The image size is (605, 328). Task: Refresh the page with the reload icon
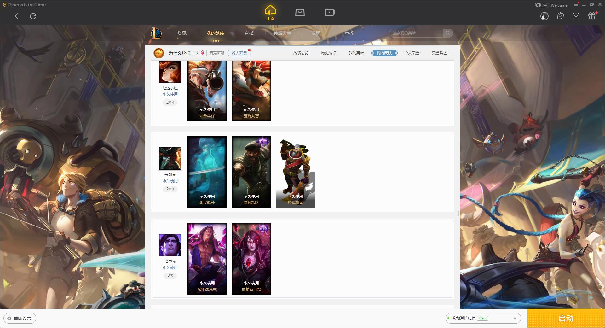pyautogui.click(x=33, y=16)
